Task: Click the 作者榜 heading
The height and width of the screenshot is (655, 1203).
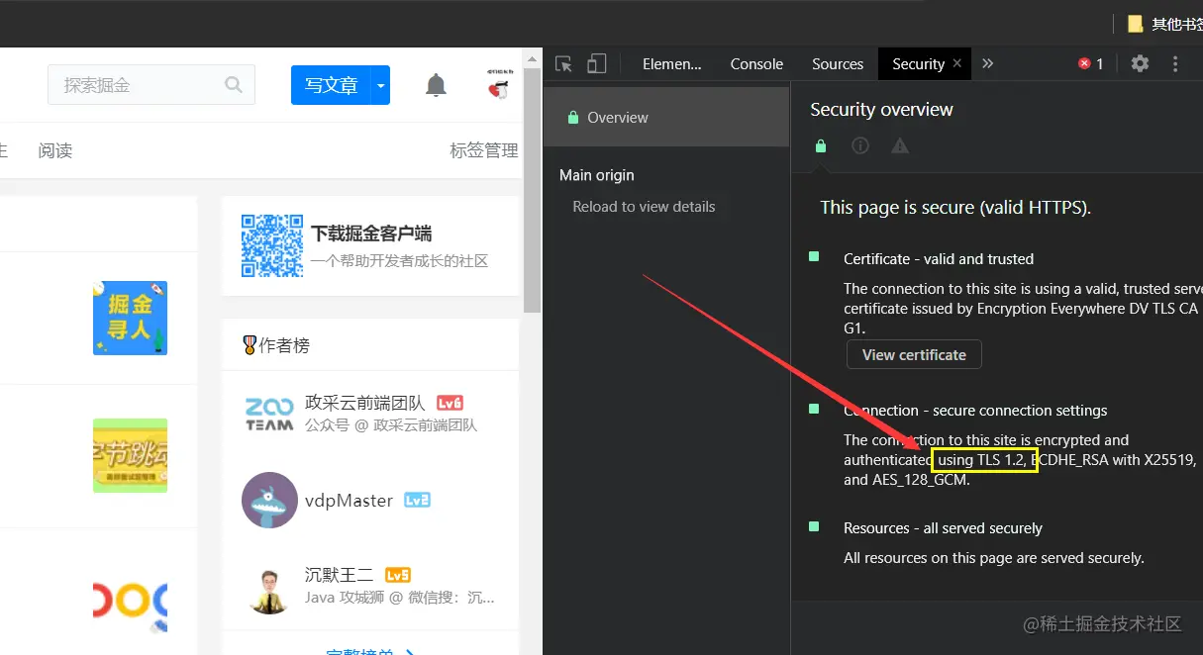Action: coord(284,345)
